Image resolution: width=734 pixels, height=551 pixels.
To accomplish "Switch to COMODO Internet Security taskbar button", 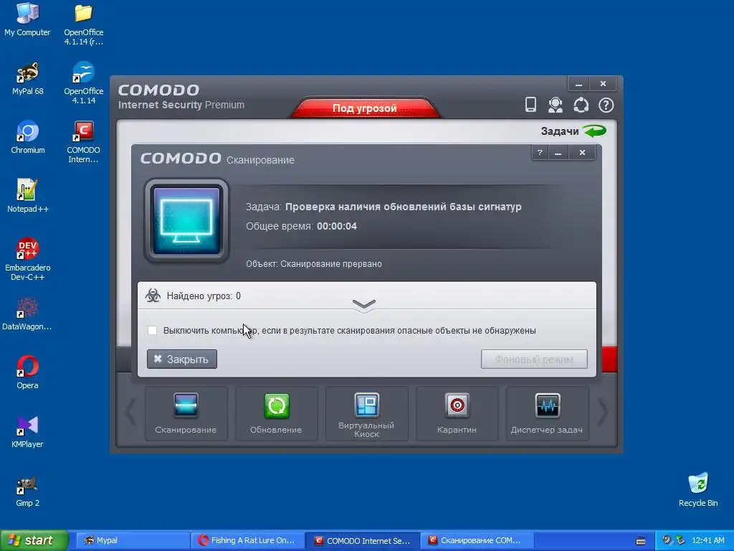I will tap(363, 540).
